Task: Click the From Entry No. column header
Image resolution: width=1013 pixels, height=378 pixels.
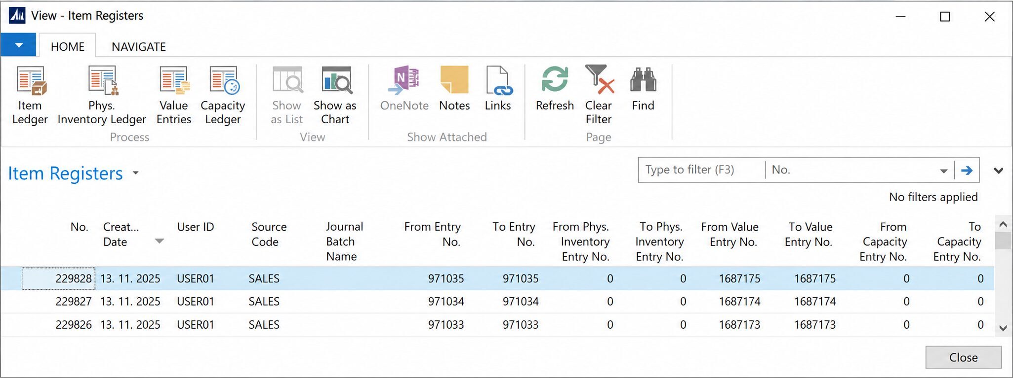Action: (432, 234)
